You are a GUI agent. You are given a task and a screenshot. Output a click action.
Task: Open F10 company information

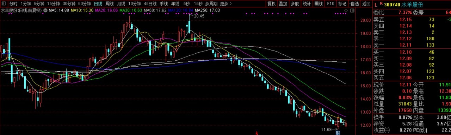pos(330,4)
